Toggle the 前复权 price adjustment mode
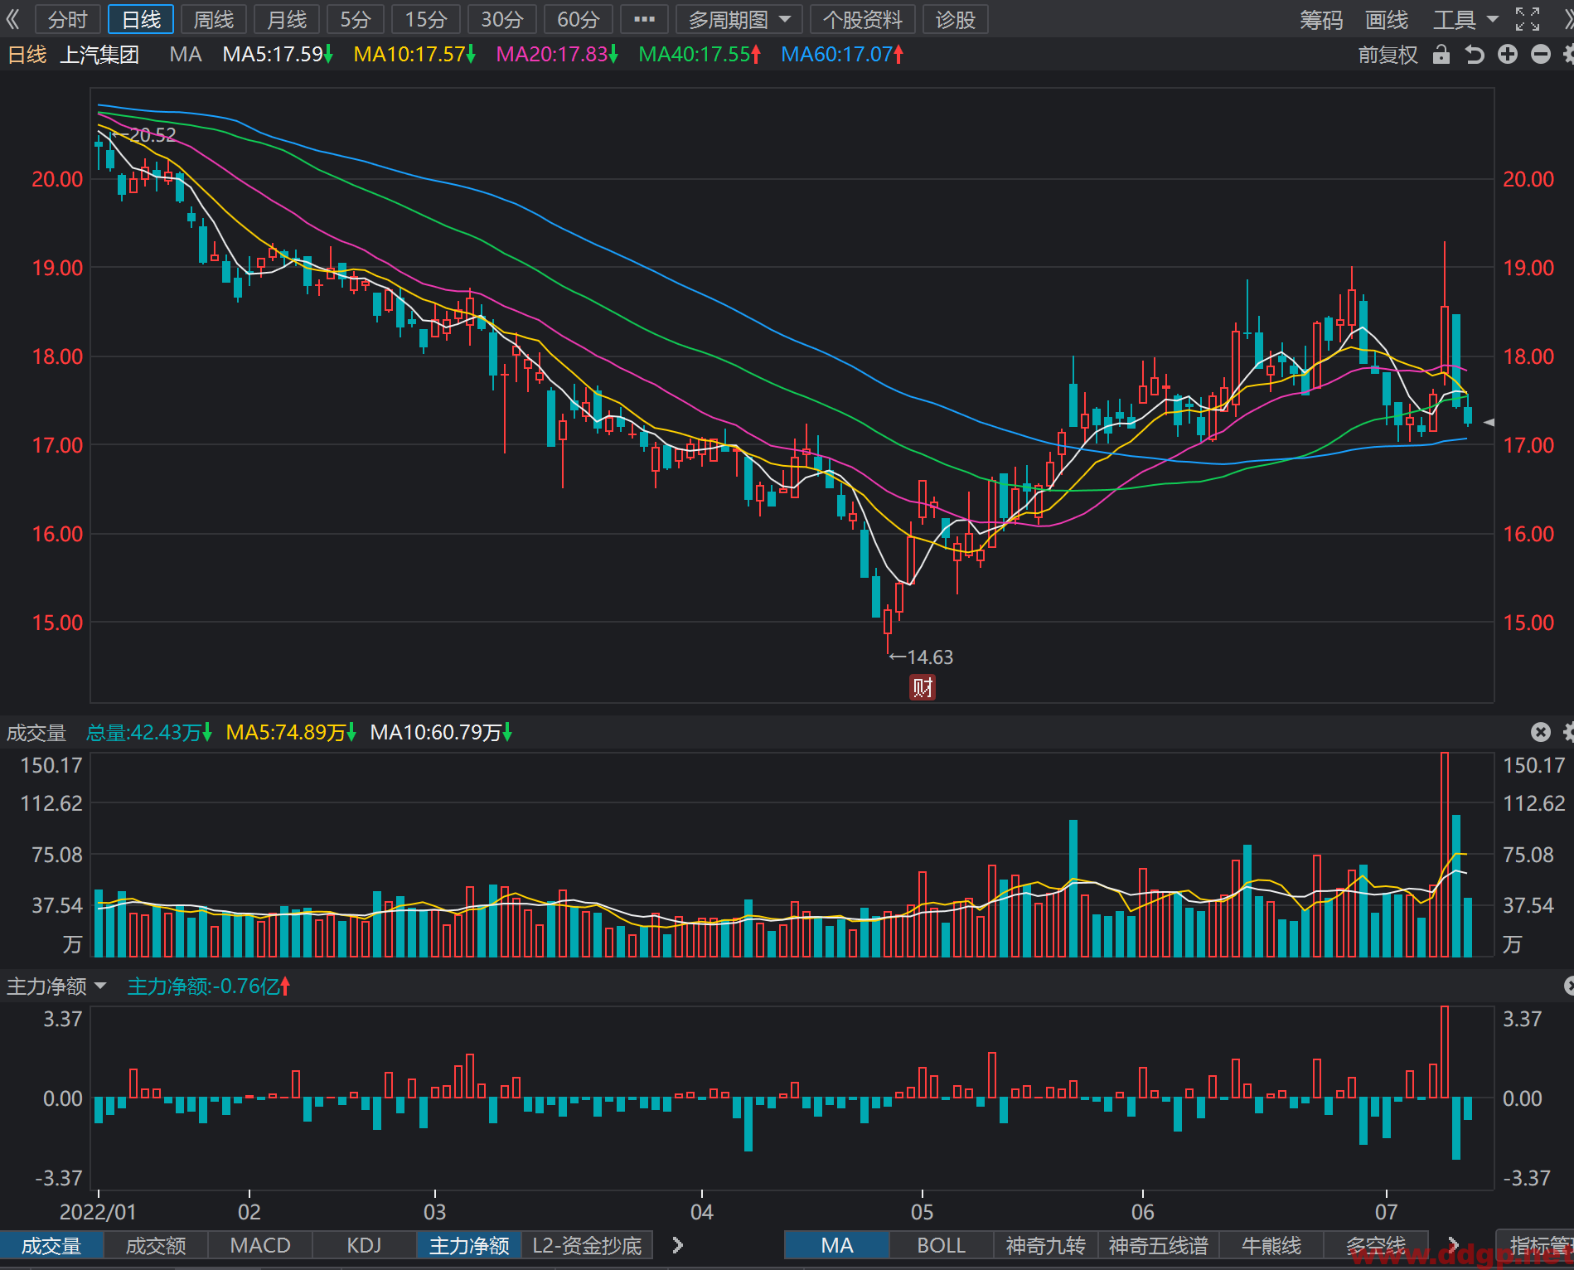The image size is (1574, 1270). (x=1388, y=55)
